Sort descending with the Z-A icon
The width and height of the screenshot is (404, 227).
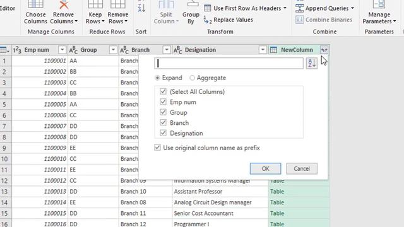pos(141,8)
